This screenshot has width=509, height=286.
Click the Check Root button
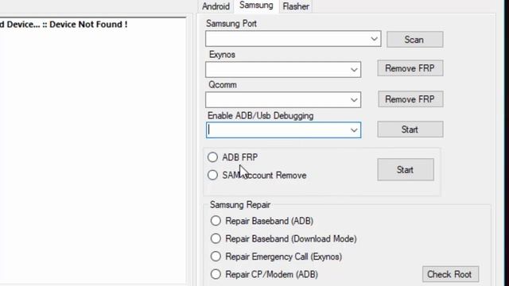(x=450, y=274)
